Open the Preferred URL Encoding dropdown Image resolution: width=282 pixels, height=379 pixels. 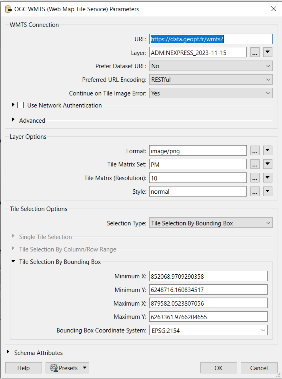[x=211, y=80]
